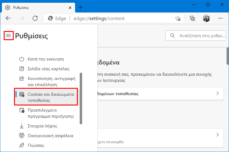This screenshot has width=229, height=152.
Task: Click the sidebar vertical scrollbar
Action: [81, 98]
